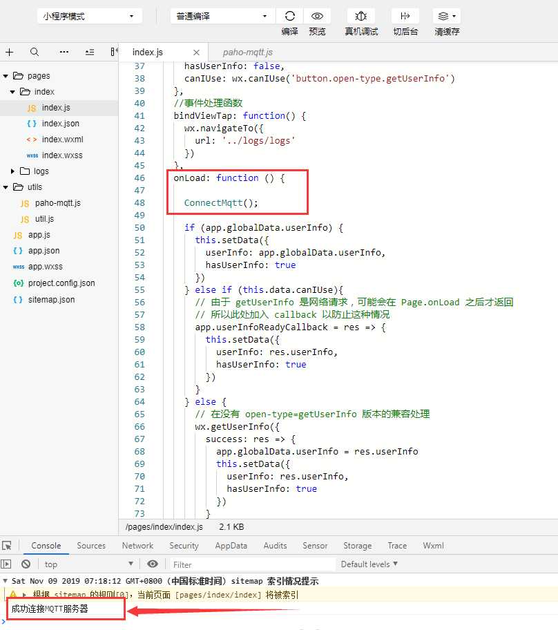Open the Default levels dropdown

(x=369, y=564)
